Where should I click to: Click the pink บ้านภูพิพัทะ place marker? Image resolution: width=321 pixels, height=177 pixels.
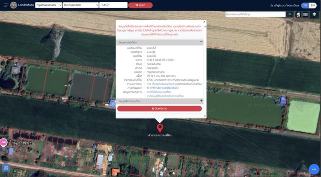[4, 142]
